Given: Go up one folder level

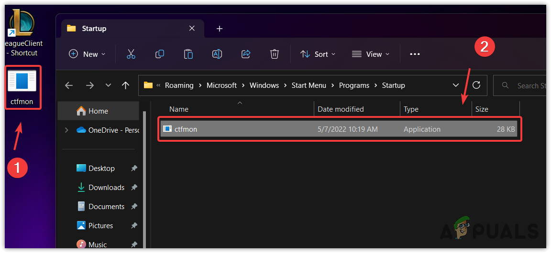Looking at the screenshot, I should coord(125,85).
